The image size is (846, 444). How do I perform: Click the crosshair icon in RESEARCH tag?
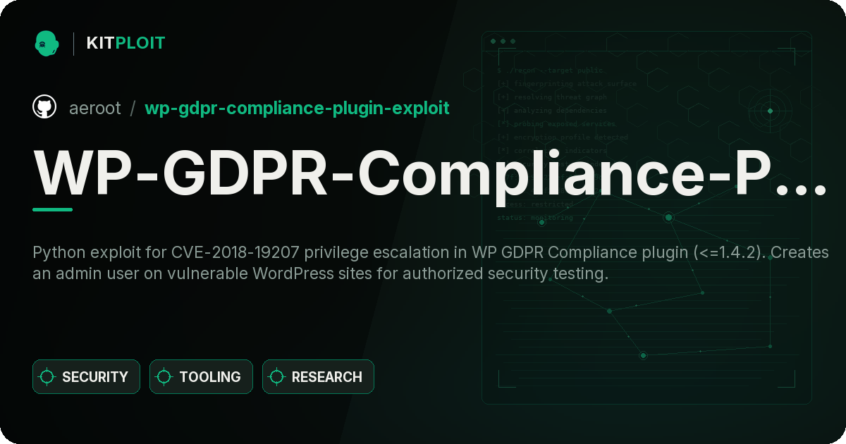point(277,377)
